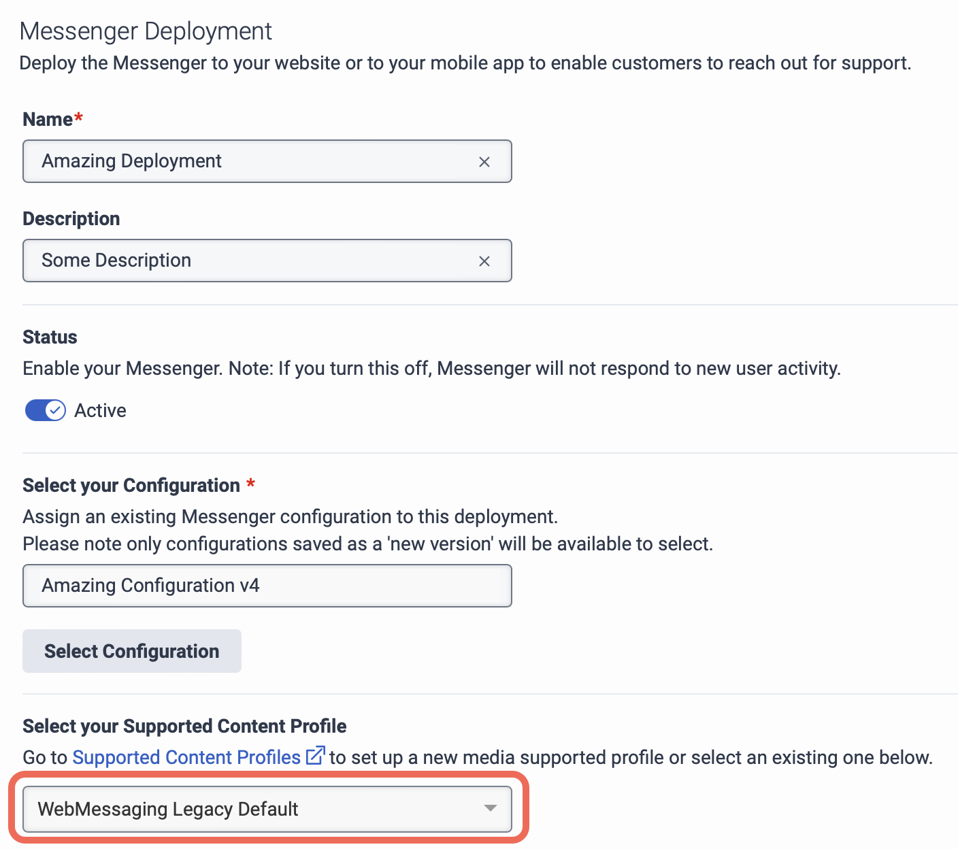
Task: Clear the Name field using its X icon
Action: click(x=484, y=162)
